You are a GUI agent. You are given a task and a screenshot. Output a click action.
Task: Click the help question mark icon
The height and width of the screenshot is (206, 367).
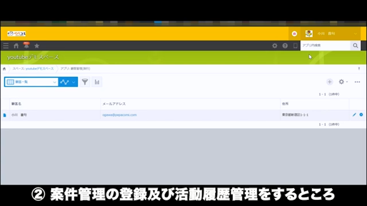coord(285,46)
